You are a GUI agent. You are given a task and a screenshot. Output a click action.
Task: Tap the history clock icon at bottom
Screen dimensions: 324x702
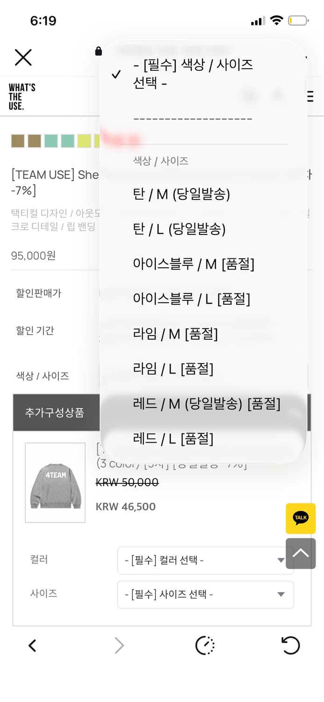tap(204, 645)
